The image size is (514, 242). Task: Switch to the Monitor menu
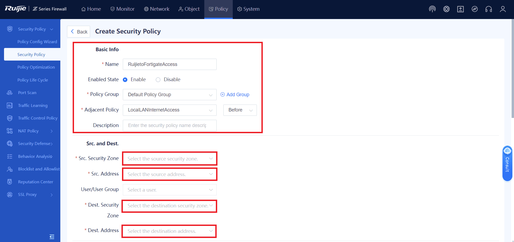tap(123, 9)
